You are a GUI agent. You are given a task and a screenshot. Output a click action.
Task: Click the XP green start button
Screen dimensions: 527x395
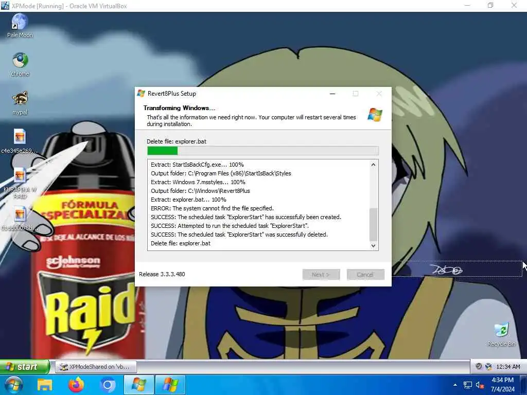click(x=24, y=366)
